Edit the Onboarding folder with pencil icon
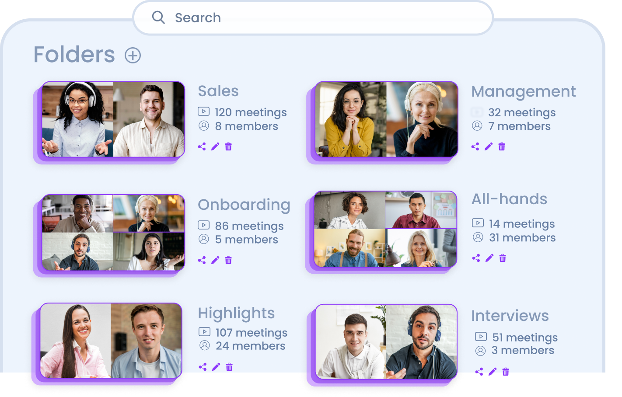Image resolution: width=622 pixels, height=397 pixels. [x=215, y=260]
